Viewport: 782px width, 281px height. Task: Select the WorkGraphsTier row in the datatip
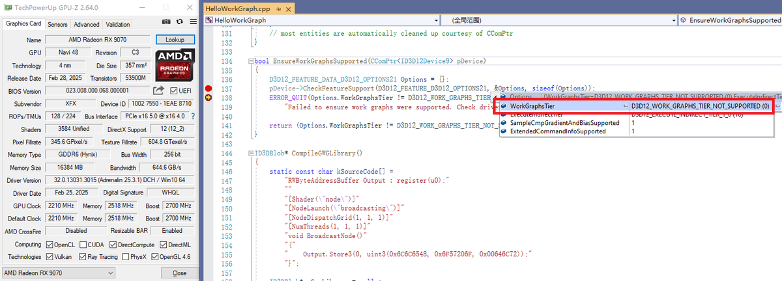[636, 105]
